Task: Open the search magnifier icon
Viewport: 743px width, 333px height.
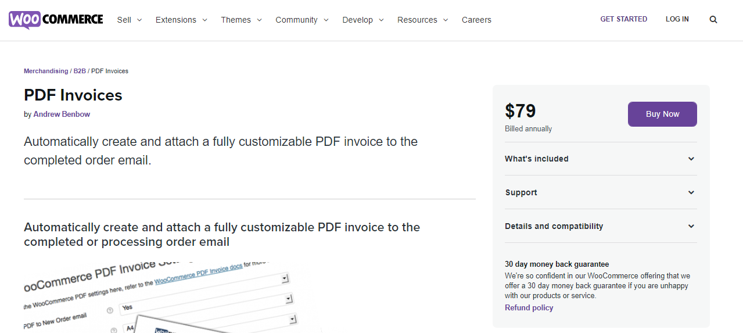Action: click(x=713, y=19)
